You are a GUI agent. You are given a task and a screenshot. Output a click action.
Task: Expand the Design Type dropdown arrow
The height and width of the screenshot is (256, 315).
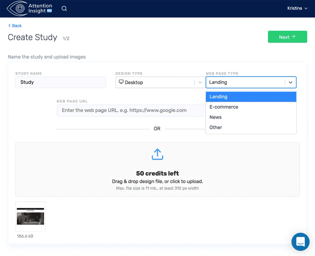[200, 82]
